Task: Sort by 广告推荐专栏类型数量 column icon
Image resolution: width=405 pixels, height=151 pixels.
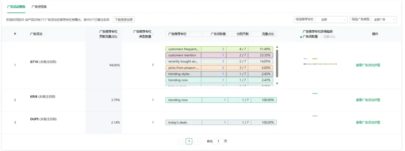Action: tap(153, 34)
